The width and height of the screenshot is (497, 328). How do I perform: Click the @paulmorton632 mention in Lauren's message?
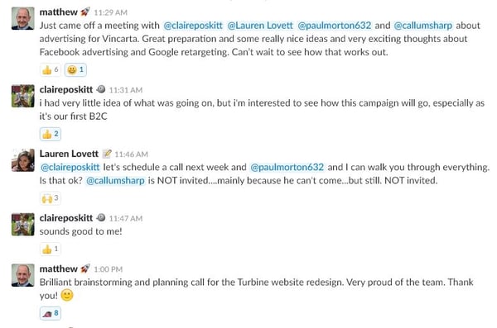pos(287,167)
